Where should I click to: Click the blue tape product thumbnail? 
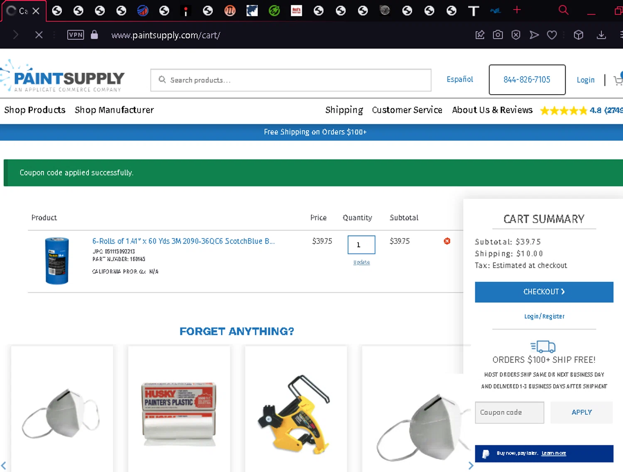[57, 261]
